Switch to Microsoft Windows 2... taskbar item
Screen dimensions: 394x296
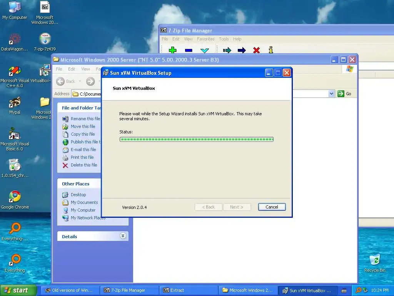coord(248,290)
